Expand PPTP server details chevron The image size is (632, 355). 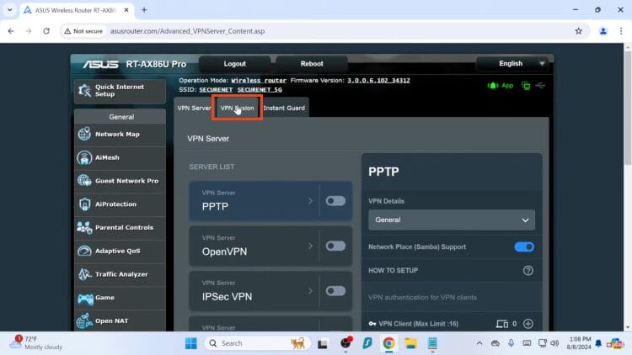click(310, 201)
